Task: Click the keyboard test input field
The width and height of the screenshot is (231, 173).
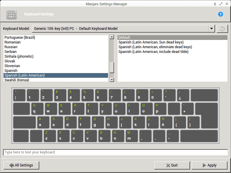Action: (x=115, y=152)
